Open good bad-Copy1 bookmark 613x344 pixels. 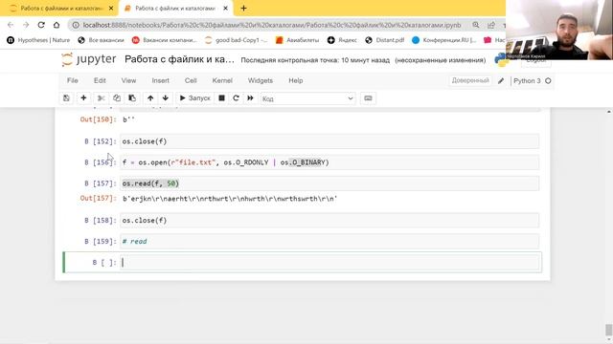[x=237, y=40]
